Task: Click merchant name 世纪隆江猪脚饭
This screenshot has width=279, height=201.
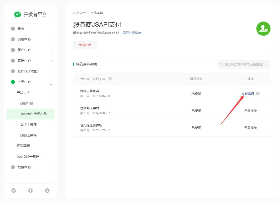Action: point(91,125)
